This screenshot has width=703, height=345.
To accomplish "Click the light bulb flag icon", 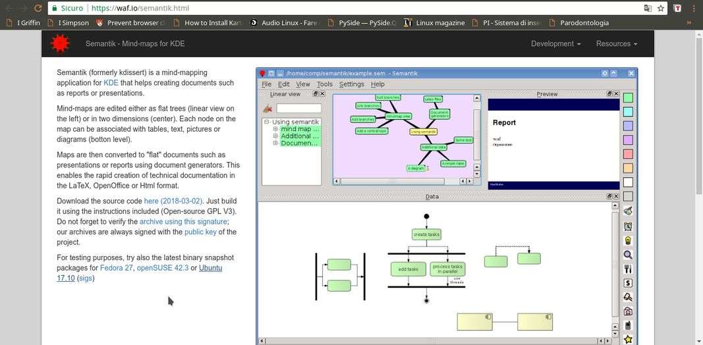I will (628, 240).
